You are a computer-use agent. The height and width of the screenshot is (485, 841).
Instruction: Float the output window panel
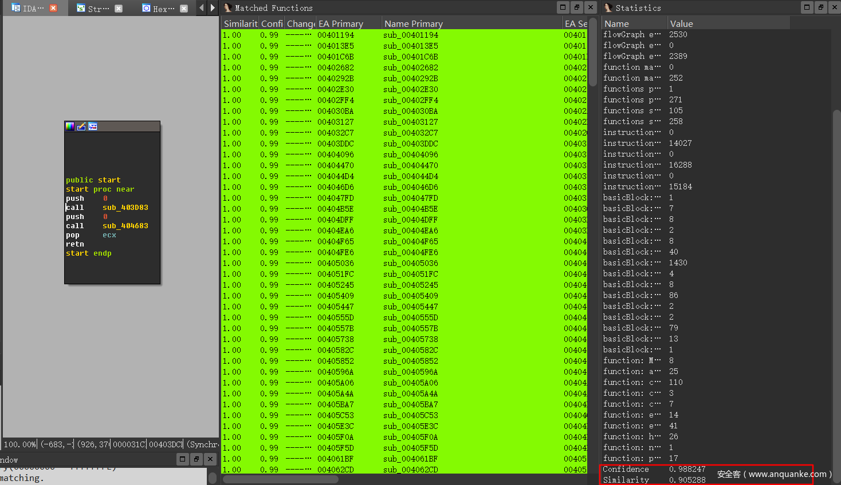(197, 459)
